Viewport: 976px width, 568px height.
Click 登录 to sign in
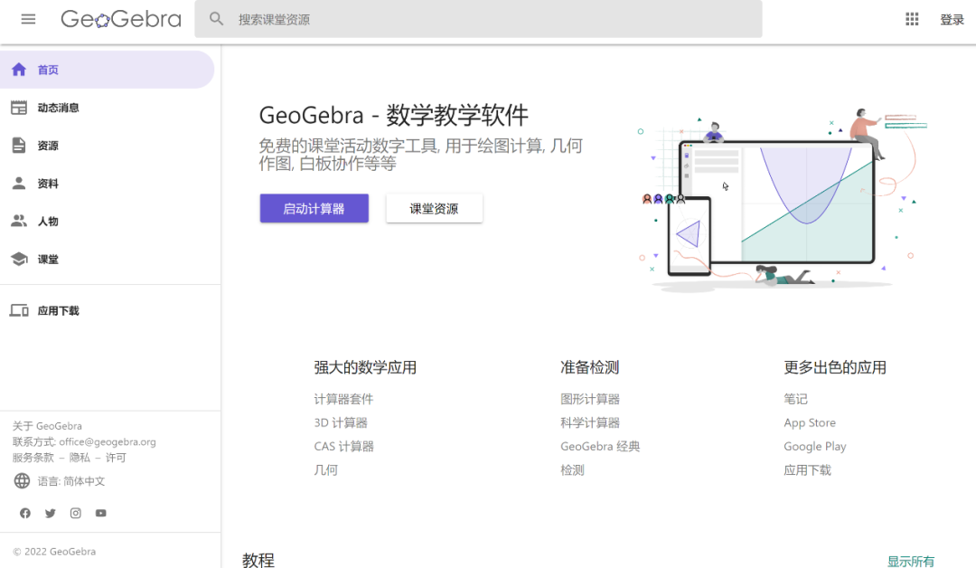coord(952,20)
